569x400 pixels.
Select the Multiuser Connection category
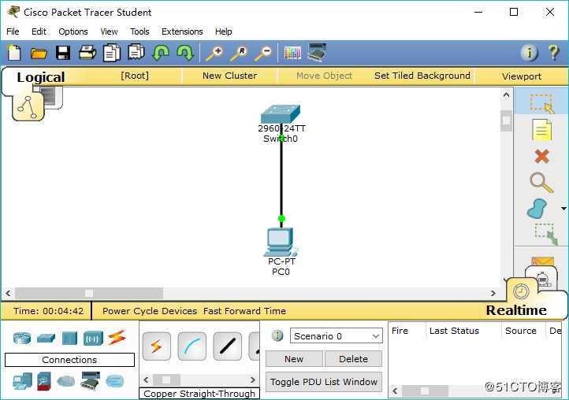coord(115,382)
